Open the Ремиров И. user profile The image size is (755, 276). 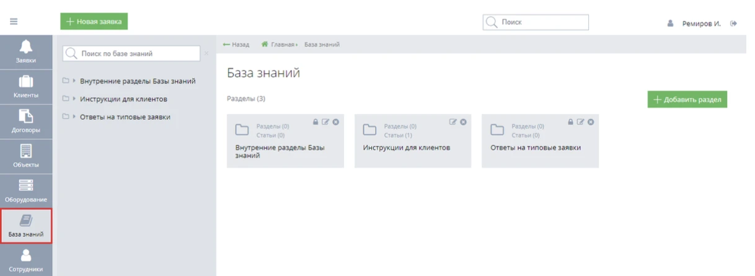702,24
